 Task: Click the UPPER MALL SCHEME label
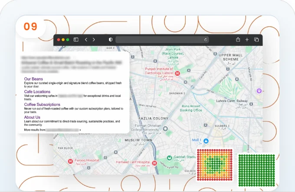point(231,57)
